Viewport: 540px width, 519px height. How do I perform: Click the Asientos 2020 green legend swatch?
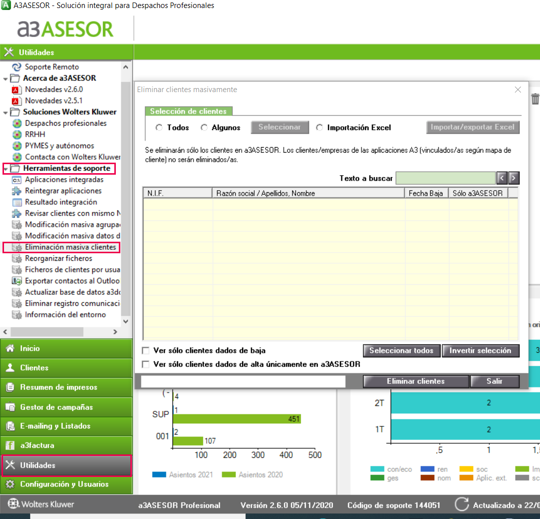tap(229, 474)
